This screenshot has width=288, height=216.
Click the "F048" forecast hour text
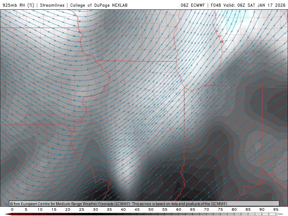click(x=216, y=5)
